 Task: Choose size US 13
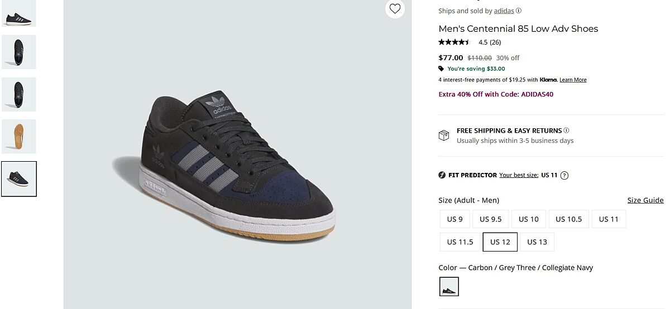point(537,242)
